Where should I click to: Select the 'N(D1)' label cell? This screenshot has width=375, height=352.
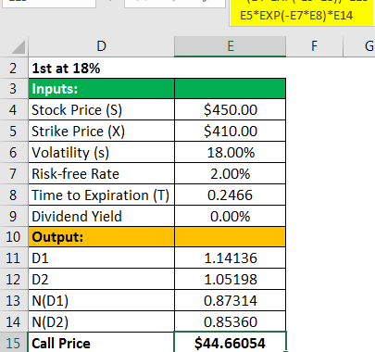[x=101, y=300]
